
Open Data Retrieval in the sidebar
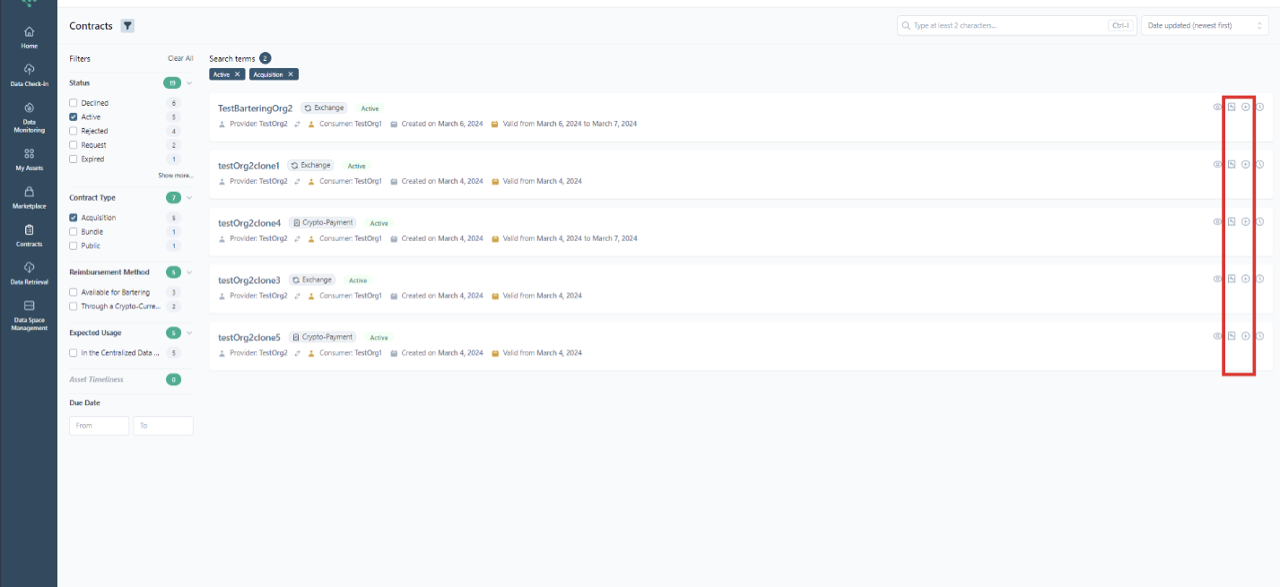(29, 272)
